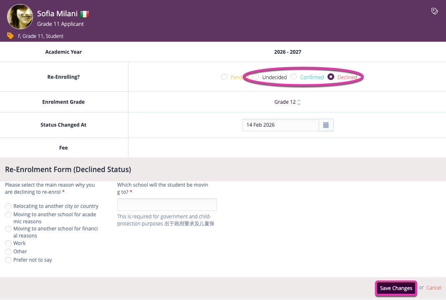The image size is (446, 300).
Task: Click the Italian flag icon
Action: [x=85, y=14]
